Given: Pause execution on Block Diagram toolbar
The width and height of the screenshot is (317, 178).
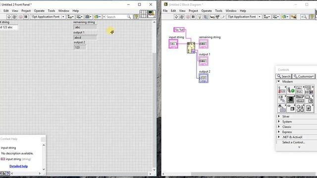Looking at the screenshot, I should 193,17.
